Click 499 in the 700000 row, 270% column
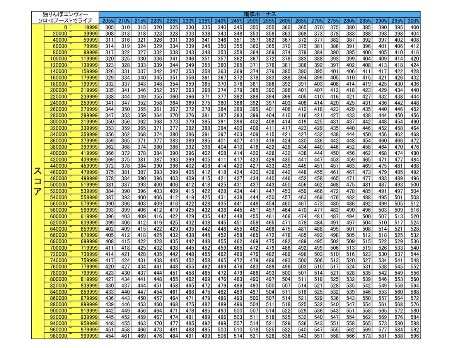 coord(316,247)
